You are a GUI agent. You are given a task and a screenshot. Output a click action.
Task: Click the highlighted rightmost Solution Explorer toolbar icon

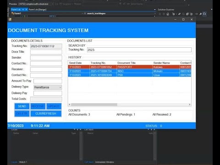(x=204, y=14)
